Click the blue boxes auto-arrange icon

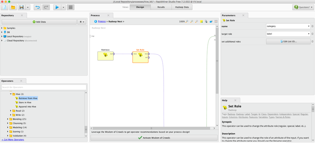coord(211,21)
